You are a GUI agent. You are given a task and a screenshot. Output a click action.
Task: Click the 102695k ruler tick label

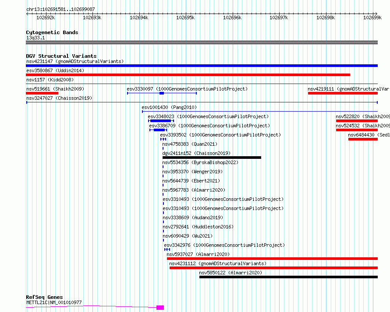[185, 18]
